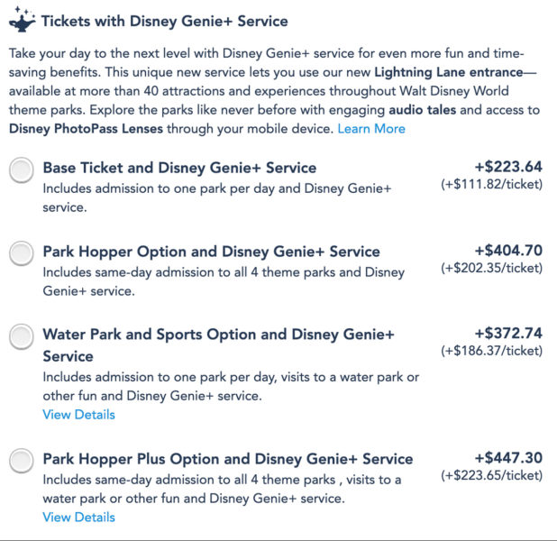This screenshot has height=541, width=557.
Task: Click the Base Ticket and Disney Genie+ Service title
Action: pyautogui.click(x=179, y=168)
